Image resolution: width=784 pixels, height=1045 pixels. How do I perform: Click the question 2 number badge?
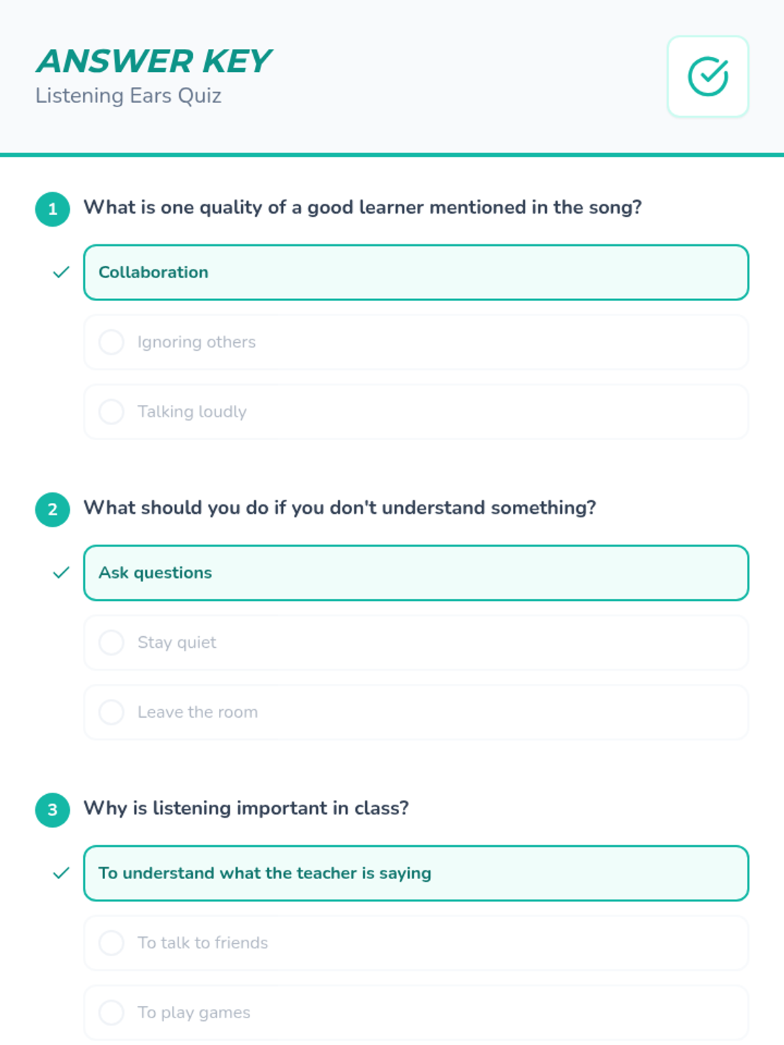click(52, 509)
